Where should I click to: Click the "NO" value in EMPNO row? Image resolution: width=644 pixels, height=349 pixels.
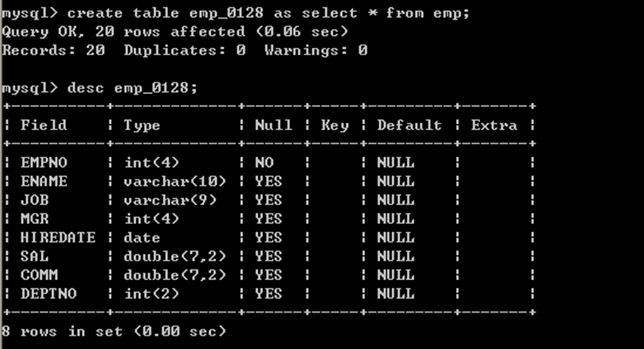pos(264,162)
